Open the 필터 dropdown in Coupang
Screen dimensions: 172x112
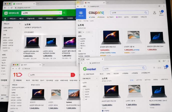click(x=81, y=32)
